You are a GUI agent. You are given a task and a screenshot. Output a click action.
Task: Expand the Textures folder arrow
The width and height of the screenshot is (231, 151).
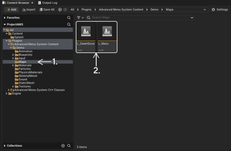click(13, 86)
